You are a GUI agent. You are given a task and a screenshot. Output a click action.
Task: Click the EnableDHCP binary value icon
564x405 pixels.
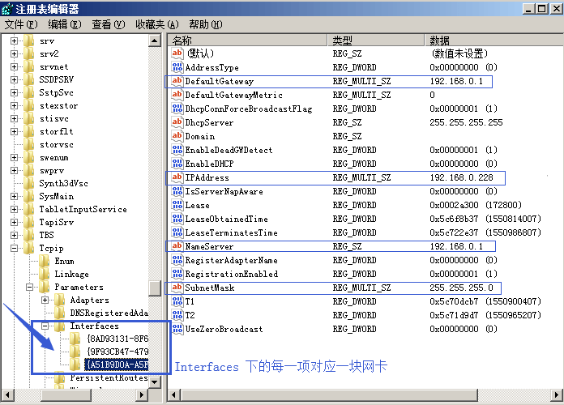pos(177,164)
